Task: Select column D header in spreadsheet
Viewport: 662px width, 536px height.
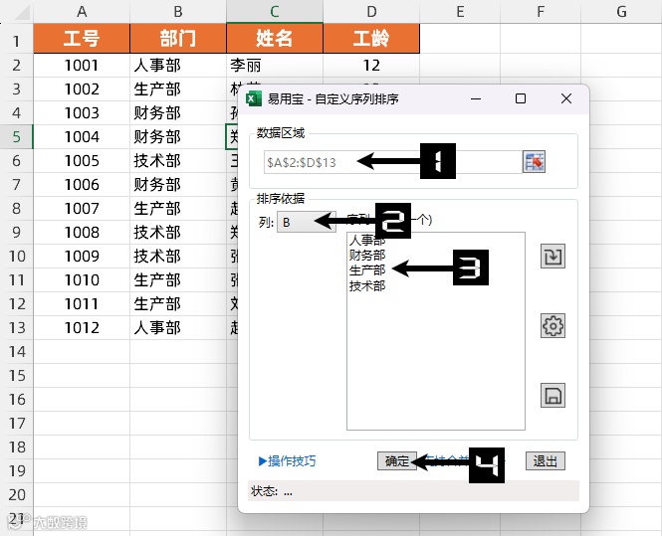Action: click(x=371, y=11)
